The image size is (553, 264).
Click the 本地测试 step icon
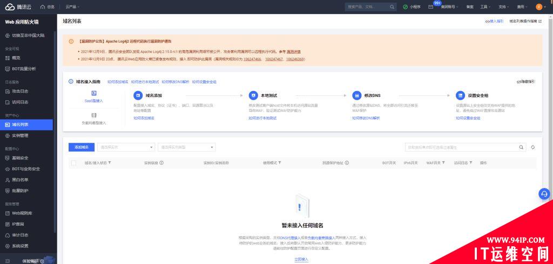click(253, 95)
